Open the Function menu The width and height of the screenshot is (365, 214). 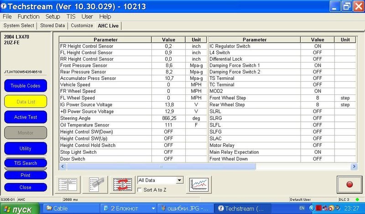point(28,16)
